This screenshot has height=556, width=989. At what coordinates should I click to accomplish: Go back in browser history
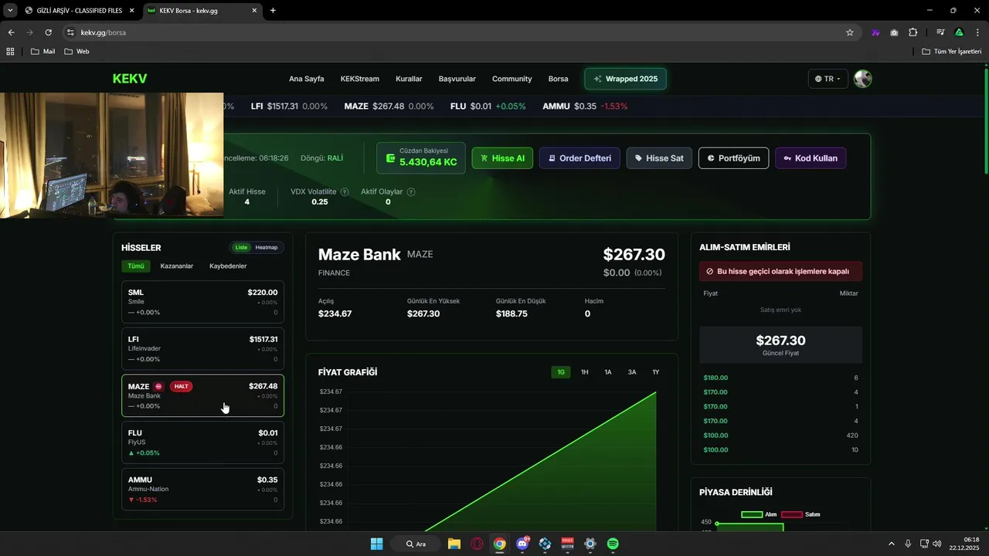click(11, 32)
